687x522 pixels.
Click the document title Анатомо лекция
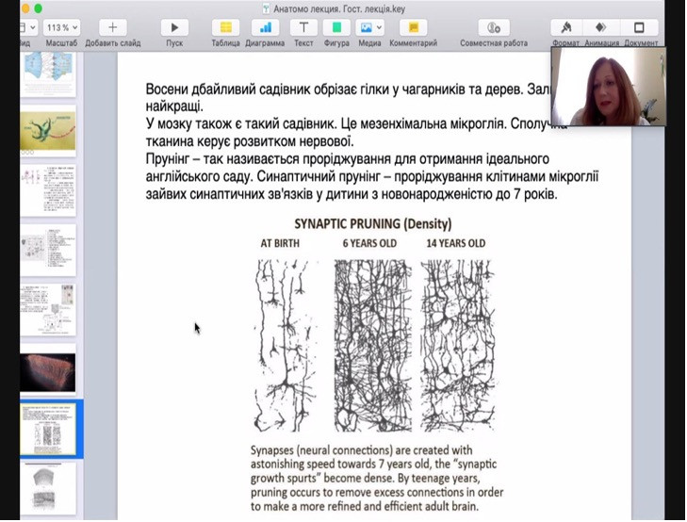pyautogui.click(x=343, y=8)
